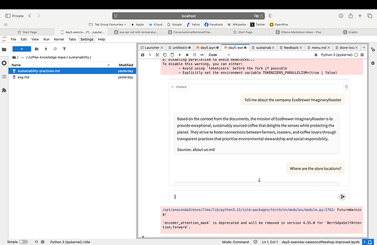Upload files using the upload icon
This screenshot has width=377, height=245.
pos(46,49)
